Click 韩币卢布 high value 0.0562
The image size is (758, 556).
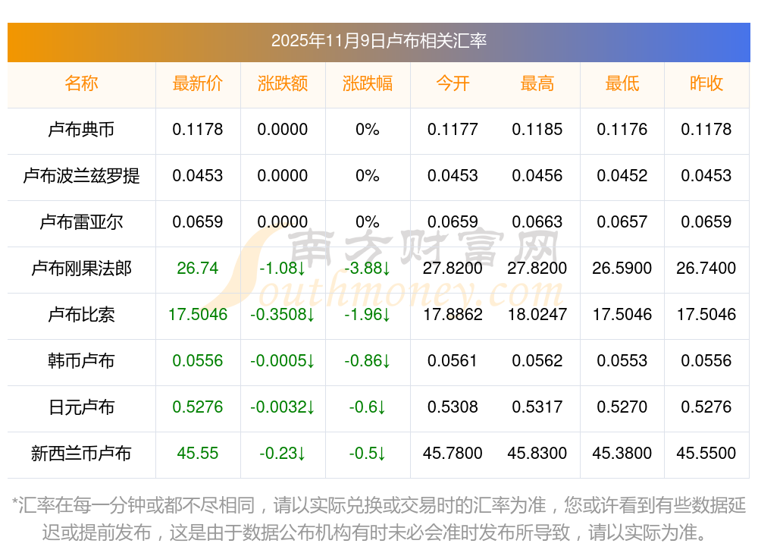coord(537,361)
